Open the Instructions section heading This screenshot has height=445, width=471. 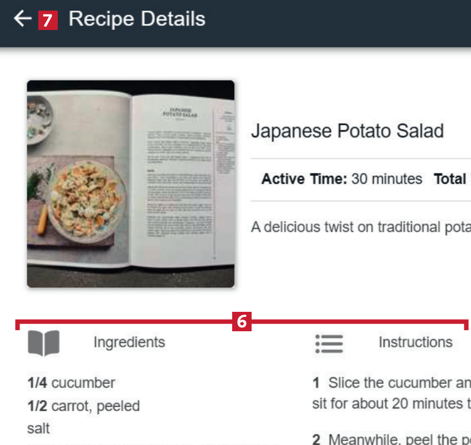(415, 342)
